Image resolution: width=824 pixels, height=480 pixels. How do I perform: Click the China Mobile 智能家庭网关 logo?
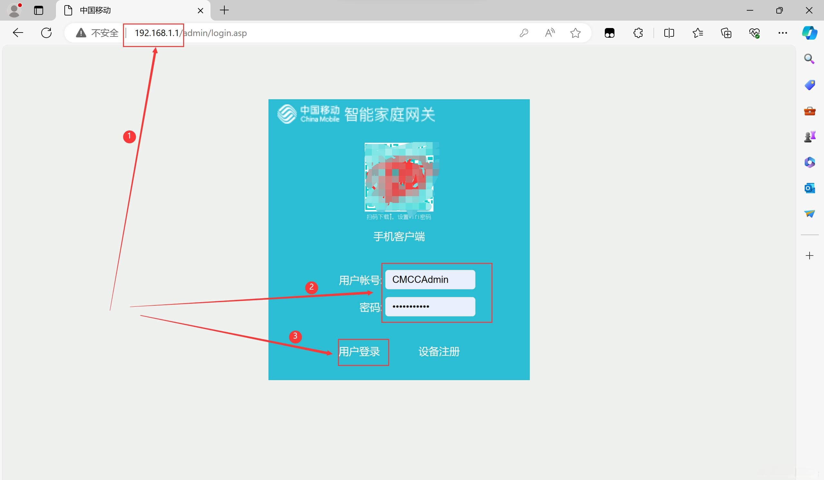(356, 114)
